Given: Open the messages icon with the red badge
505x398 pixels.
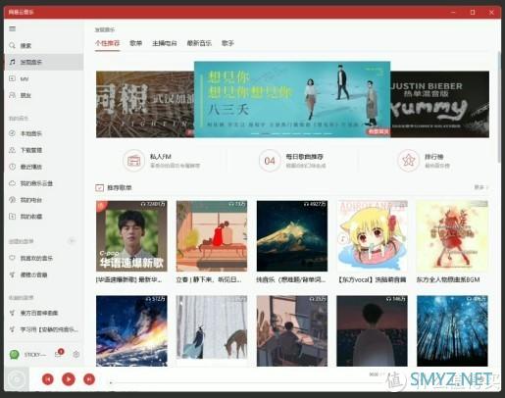Looking at the screenshot, I should (59, 354).
